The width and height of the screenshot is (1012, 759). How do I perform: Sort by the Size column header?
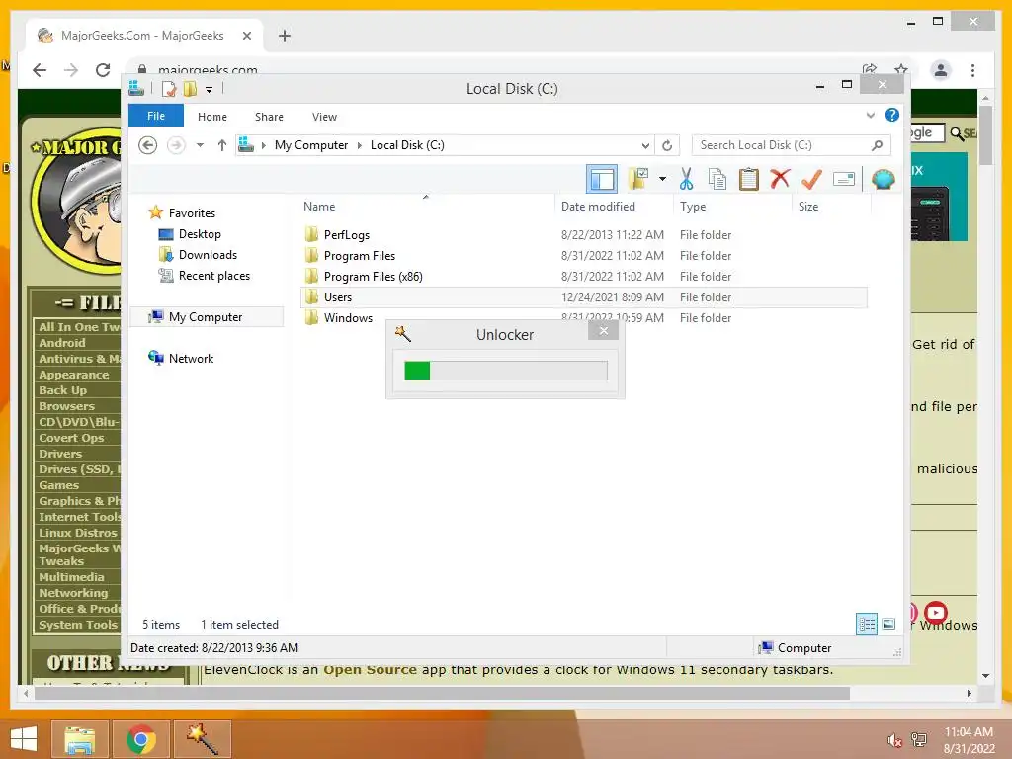pyautogui.click(x=808, y=207)
